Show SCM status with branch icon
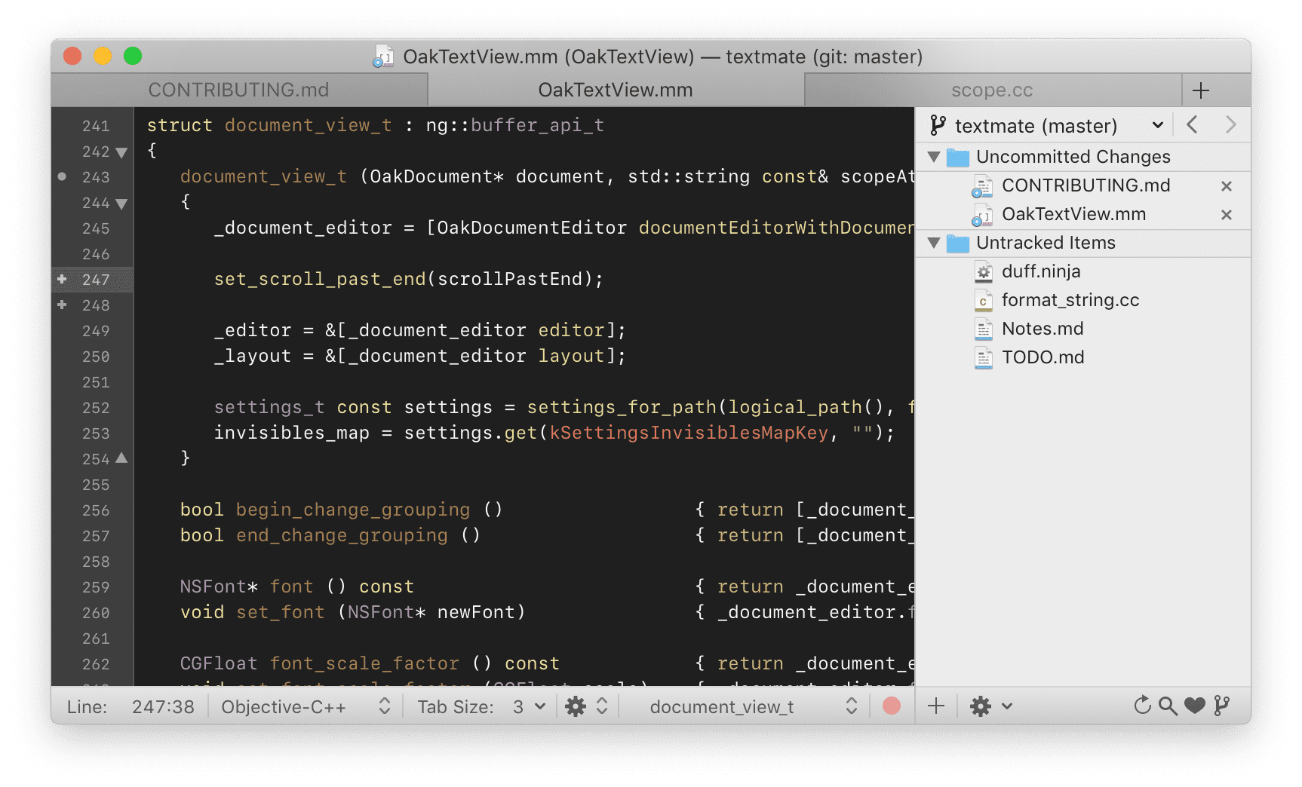 coord(1222,706)
